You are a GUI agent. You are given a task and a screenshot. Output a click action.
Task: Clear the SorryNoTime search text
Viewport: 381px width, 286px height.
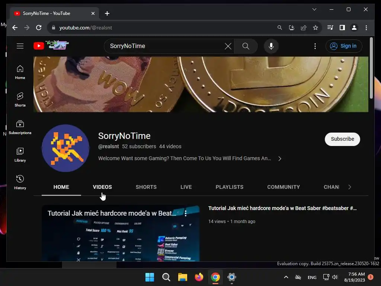click(x=228, y=46)
